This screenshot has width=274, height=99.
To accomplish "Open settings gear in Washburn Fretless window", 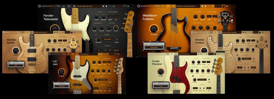I will (227, 6).
